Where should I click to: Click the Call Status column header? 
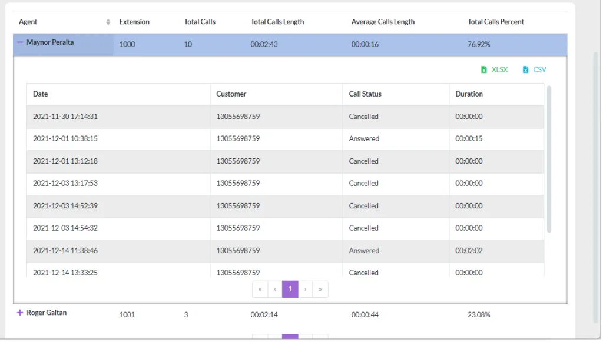(x=366, y=94)
